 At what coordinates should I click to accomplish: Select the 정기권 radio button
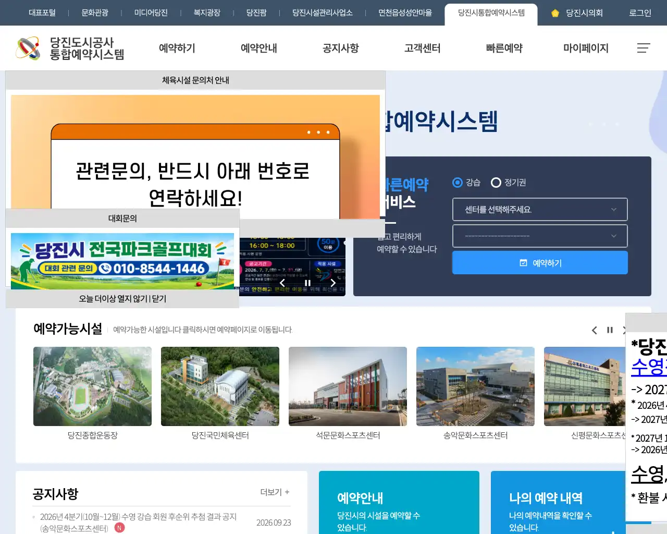[496, 183]
